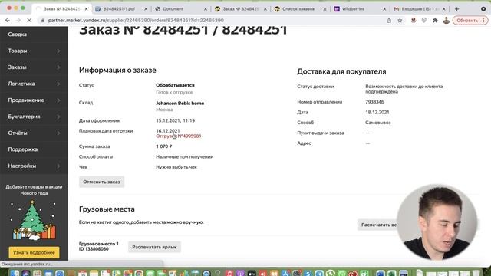
Task: Click the site lock icon
Action: [43, 21]
